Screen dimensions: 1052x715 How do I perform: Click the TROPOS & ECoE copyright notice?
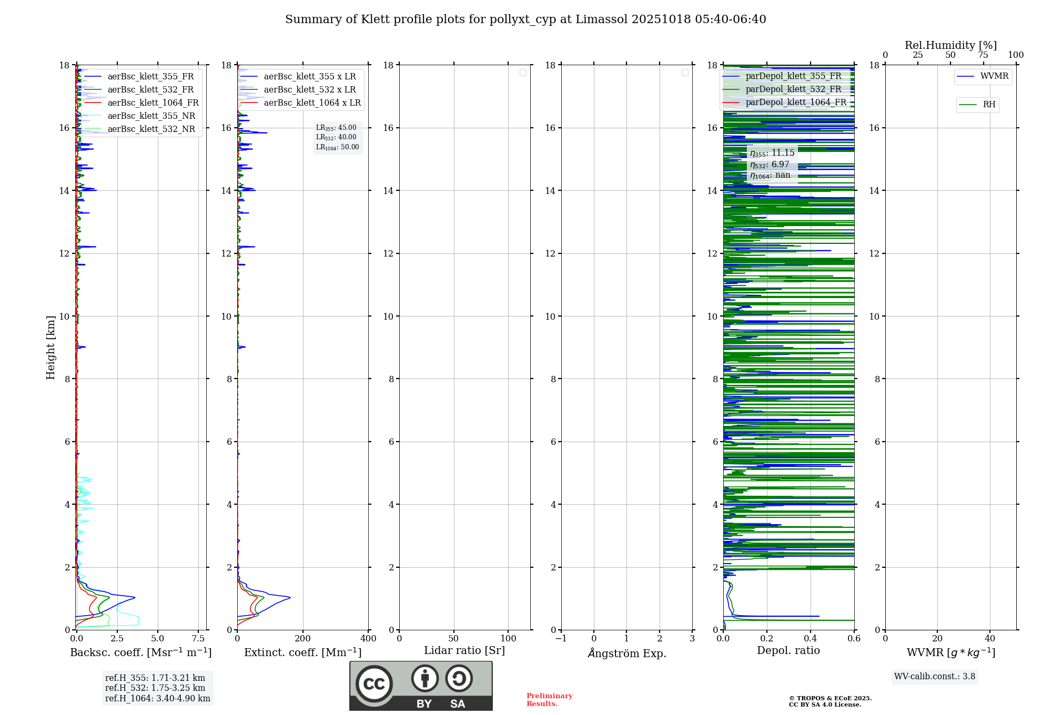[x=830, y=701]
